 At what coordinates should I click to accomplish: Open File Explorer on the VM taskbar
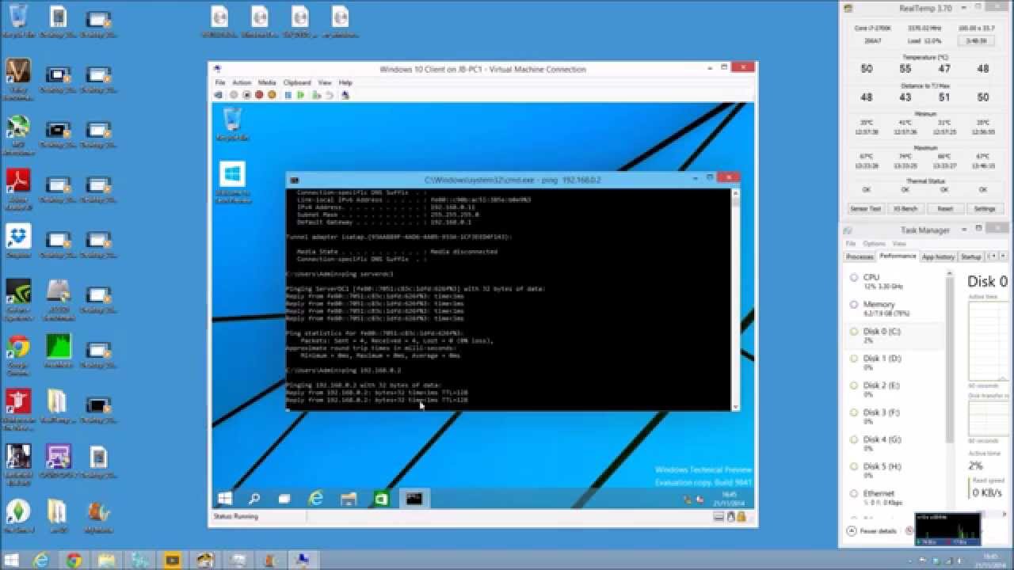349,499
